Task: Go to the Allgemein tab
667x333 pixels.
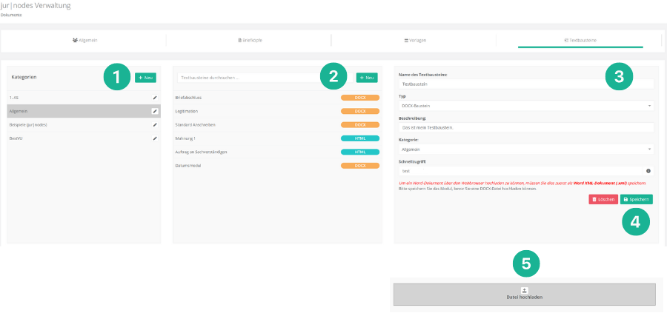Action: coord(84,40)
